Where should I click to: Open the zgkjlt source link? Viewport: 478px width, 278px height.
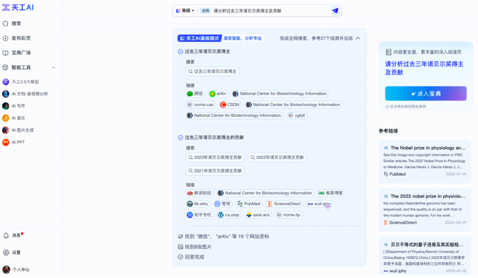(x=297, y=115)
